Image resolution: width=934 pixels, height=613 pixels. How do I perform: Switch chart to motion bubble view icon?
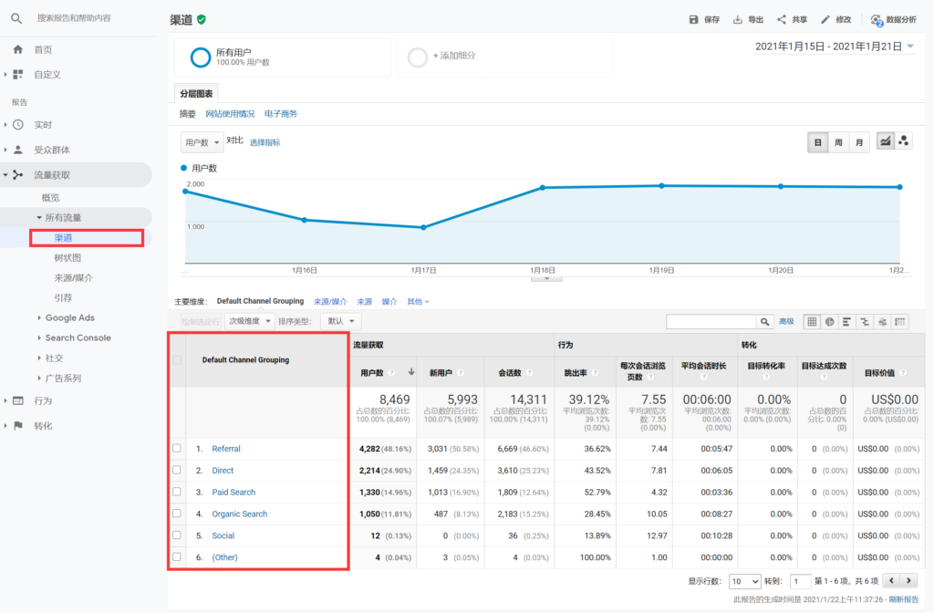click(x=904, y=141)
